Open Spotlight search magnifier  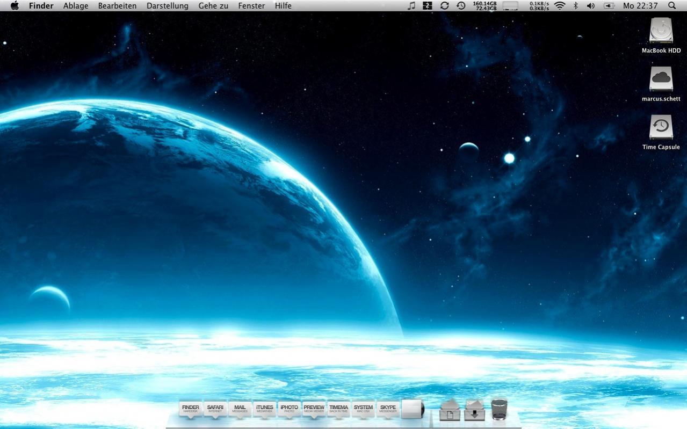[672, 6]
